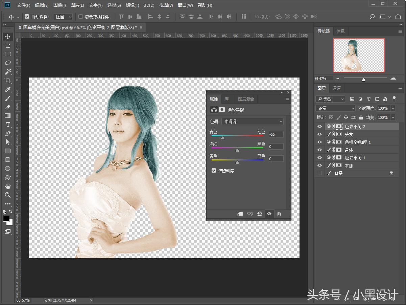Open the 滤镜(T) menu
Viewport: 406px width, 305px height.
pos(132,5)
